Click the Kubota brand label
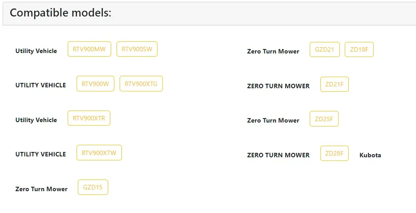The height and width of the screenshot is (213, 416). pos(370,155)
